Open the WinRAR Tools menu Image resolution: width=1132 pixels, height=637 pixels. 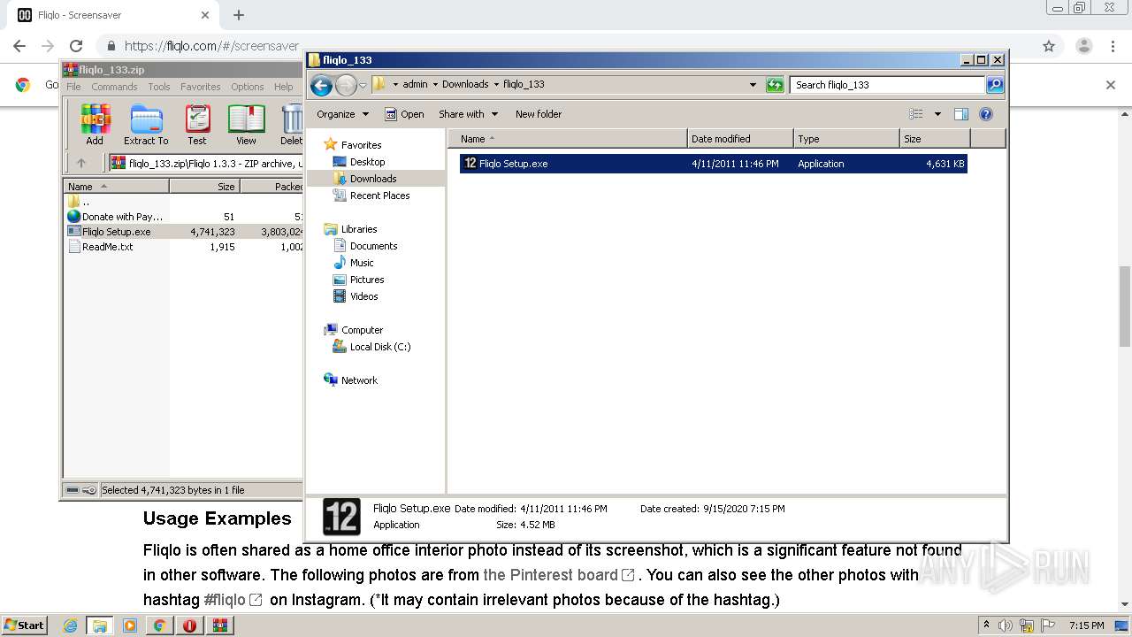(x=159, y=87)
